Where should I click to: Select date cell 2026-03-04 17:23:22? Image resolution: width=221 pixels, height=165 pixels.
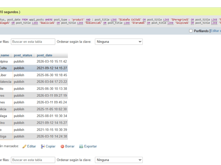52,82
